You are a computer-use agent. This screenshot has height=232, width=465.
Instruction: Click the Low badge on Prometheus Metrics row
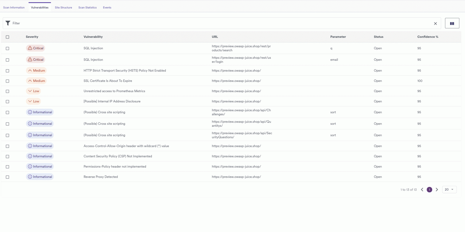tap(33, 91)
